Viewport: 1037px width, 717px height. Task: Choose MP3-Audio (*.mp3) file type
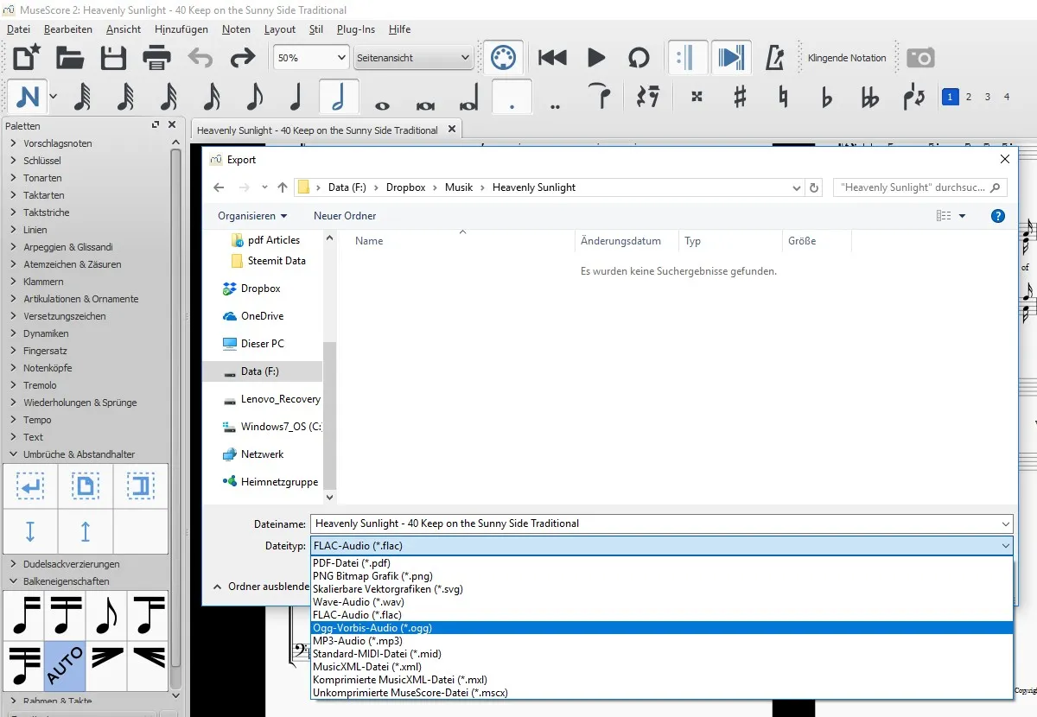(662, 641)
